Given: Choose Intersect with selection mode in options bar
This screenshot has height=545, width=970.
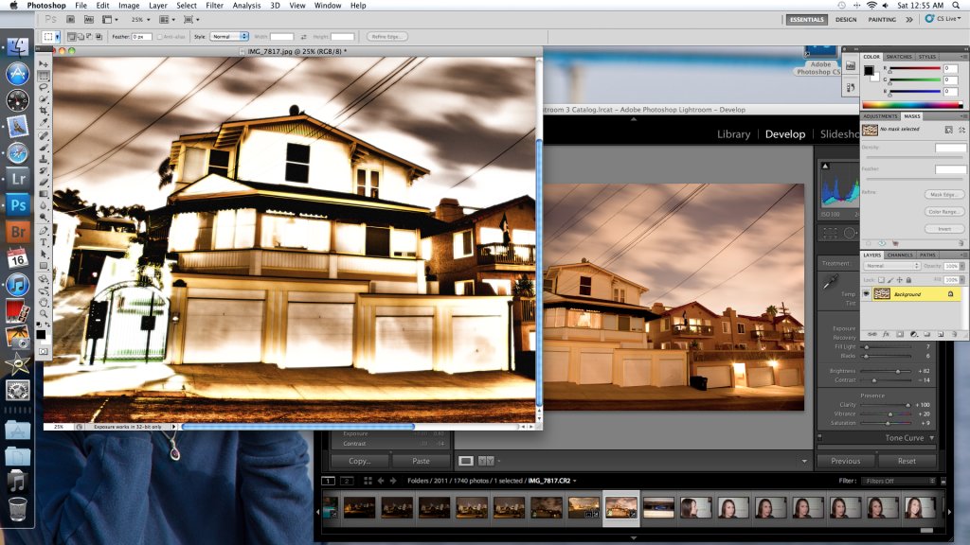Looking at the screenshot, I should click(x=98, y=37).
